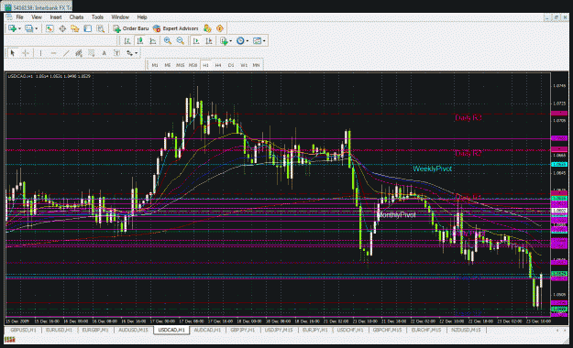The image size is (573, 348).
Task: Open the Help menu
Action: click(142, 17)
